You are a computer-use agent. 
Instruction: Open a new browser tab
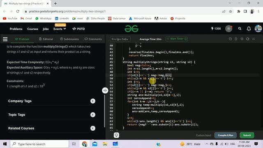pos(55,3)
